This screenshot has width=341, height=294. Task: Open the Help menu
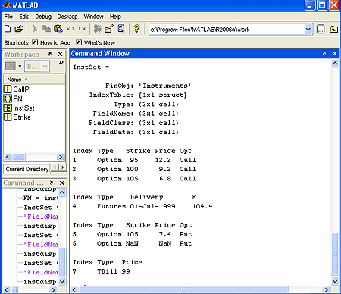pyautogui.click(x=115, y=17)
